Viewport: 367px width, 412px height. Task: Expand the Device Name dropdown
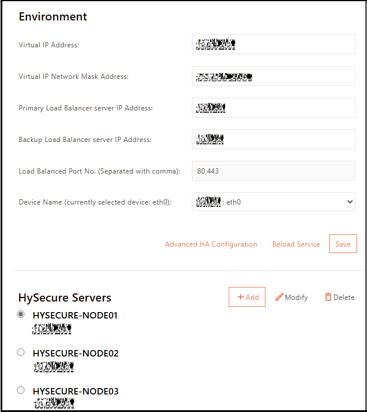pos(273,202)
